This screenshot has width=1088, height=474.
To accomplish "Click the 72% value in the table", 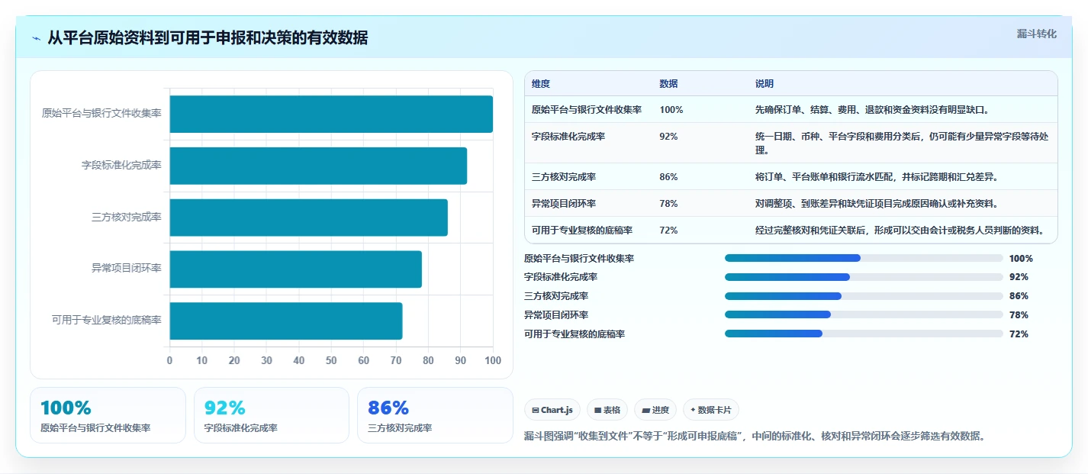I will coord(668,230).
